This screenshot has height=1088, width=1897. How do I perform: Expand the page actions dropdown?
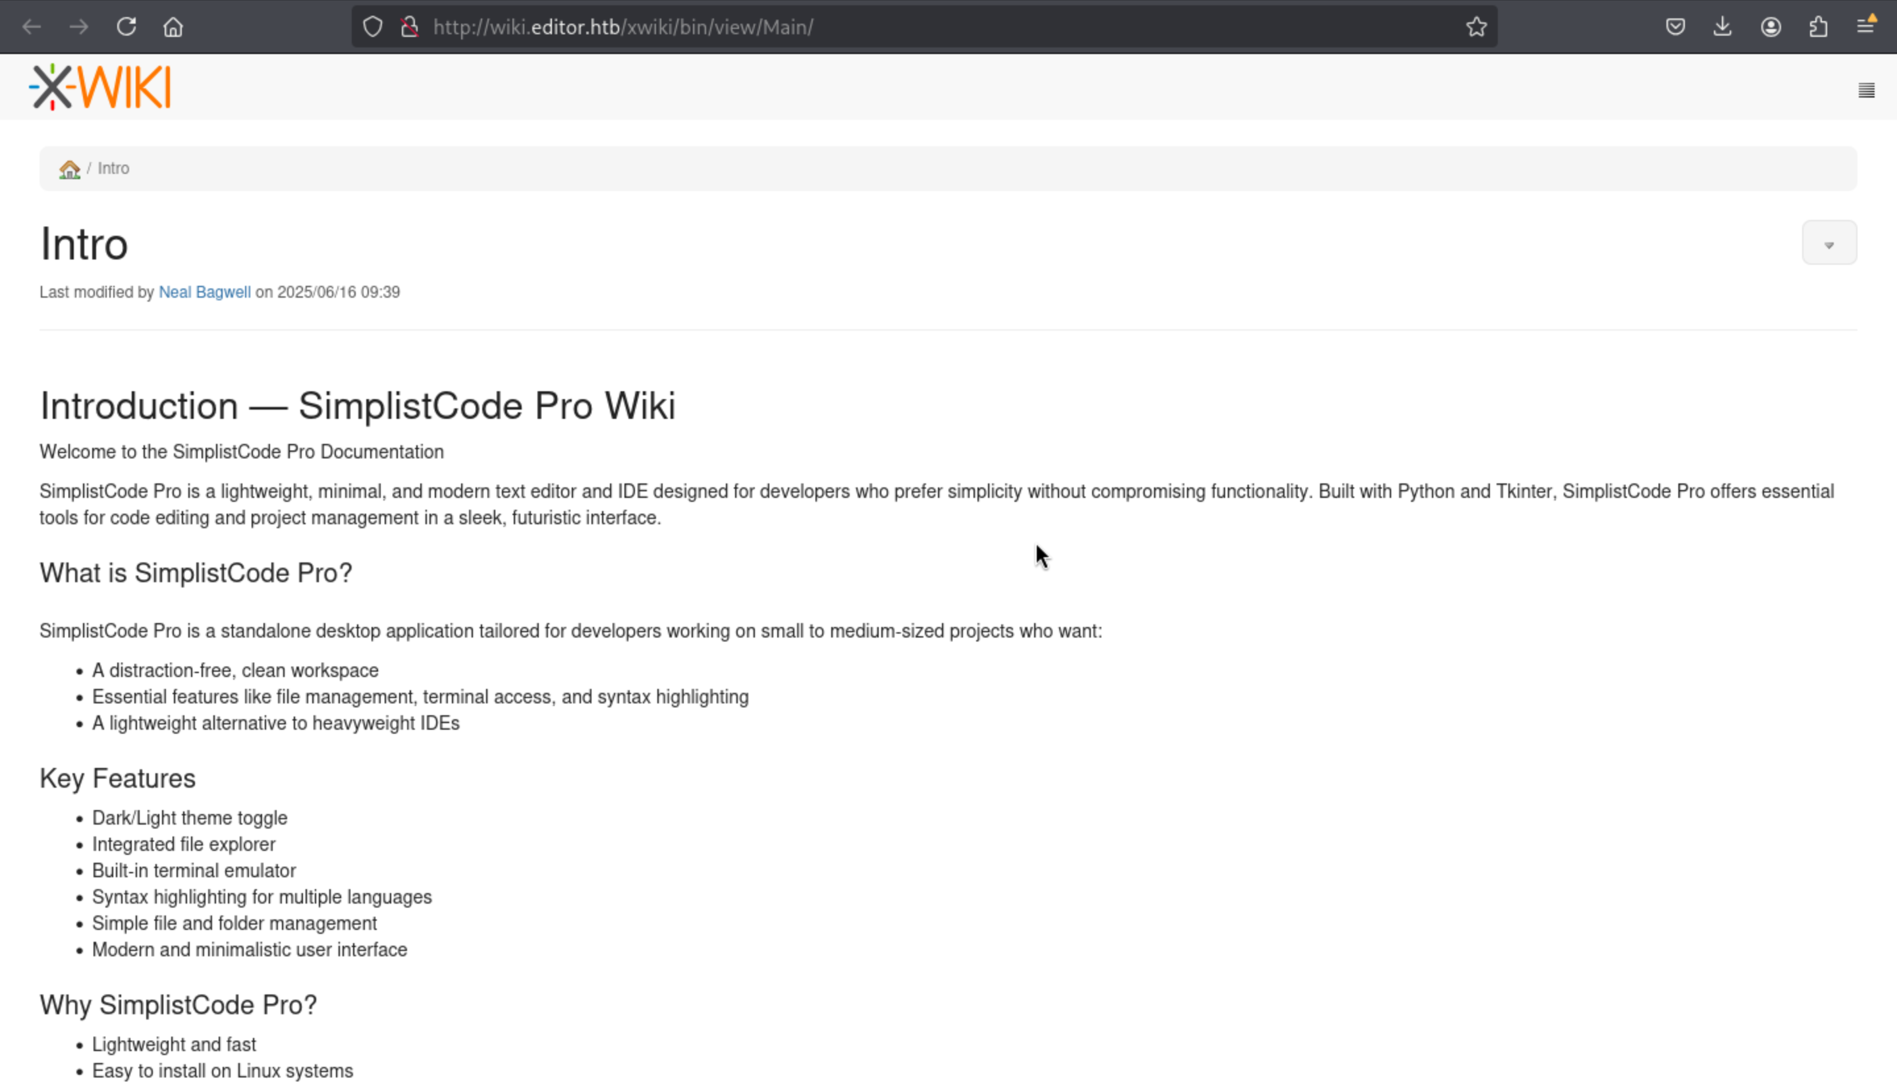point(1828,244)
